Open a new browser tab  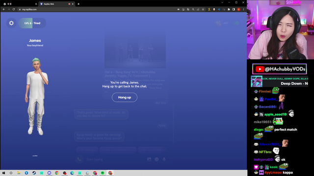pyautogui.click(x=78, y=4)
